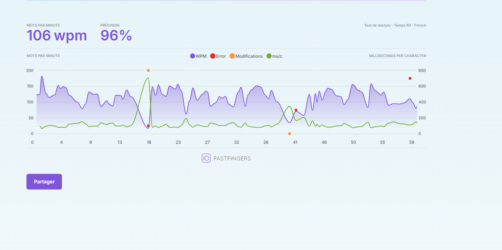The width and height of the screenshot is (502, 250).
Task: Click the Modifications legend label text
Action: pos(249,56)
